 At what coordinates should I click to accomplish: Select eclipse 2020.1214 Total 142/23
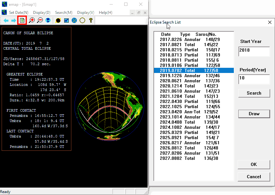tap(194, 86)
